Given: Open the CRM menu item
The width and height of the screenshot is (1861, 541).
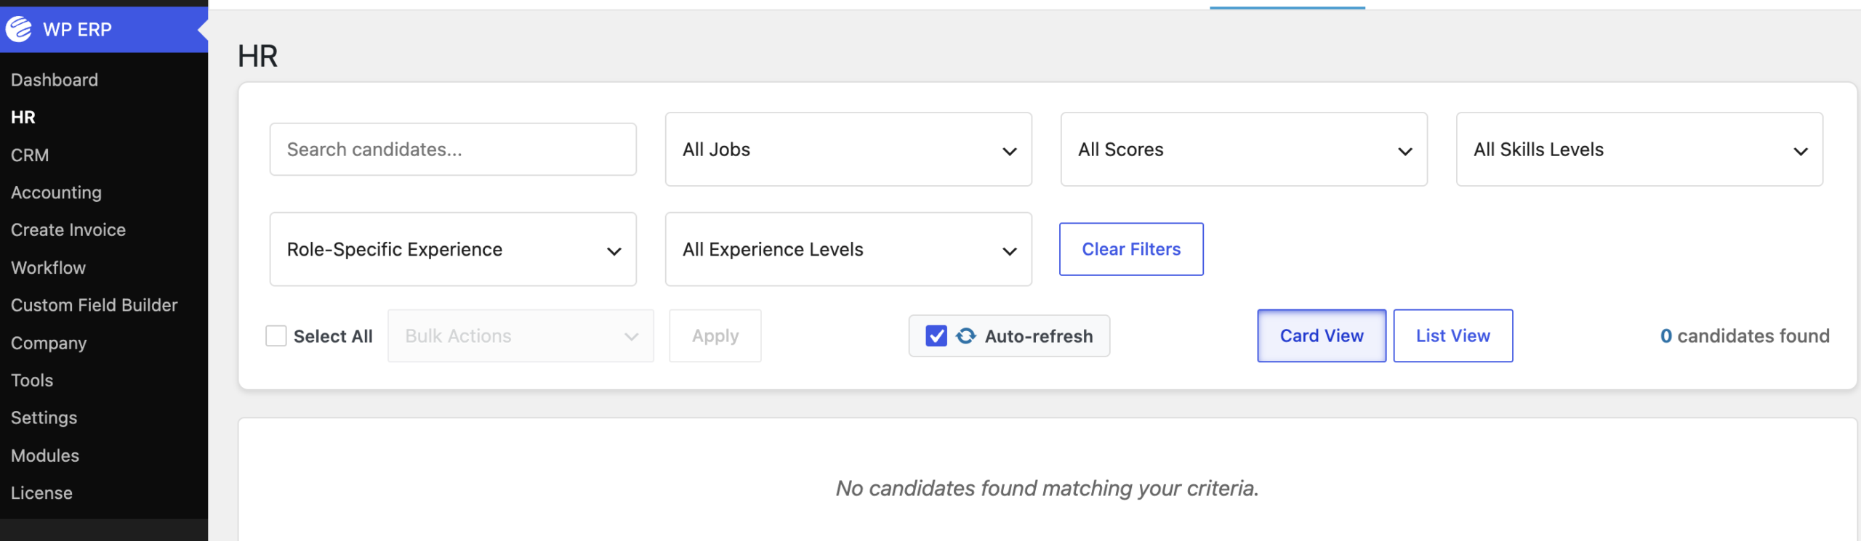Looking at the screenshot, I should coord(30,155).
